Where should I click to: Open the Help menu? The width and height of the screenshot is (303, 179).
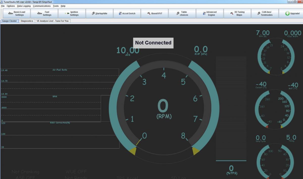point(63,6)
